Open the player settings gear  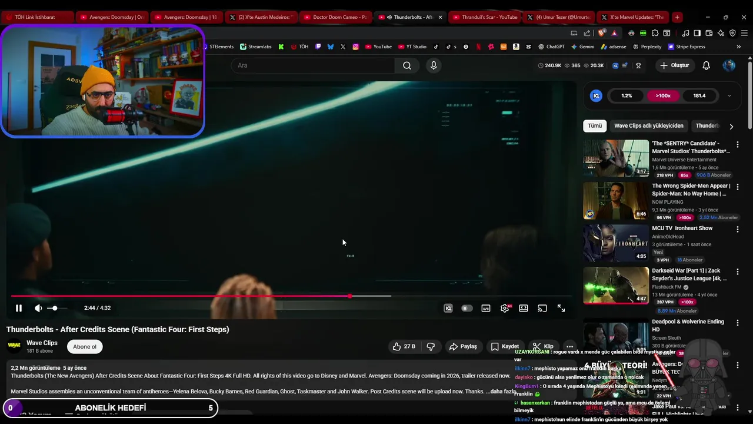pyautogui.click(x=505, y=308)
